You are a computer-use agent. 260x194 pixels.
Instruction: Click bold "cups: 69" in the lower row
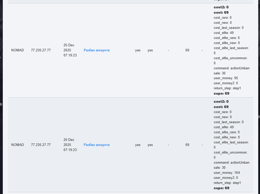point(221,188)
